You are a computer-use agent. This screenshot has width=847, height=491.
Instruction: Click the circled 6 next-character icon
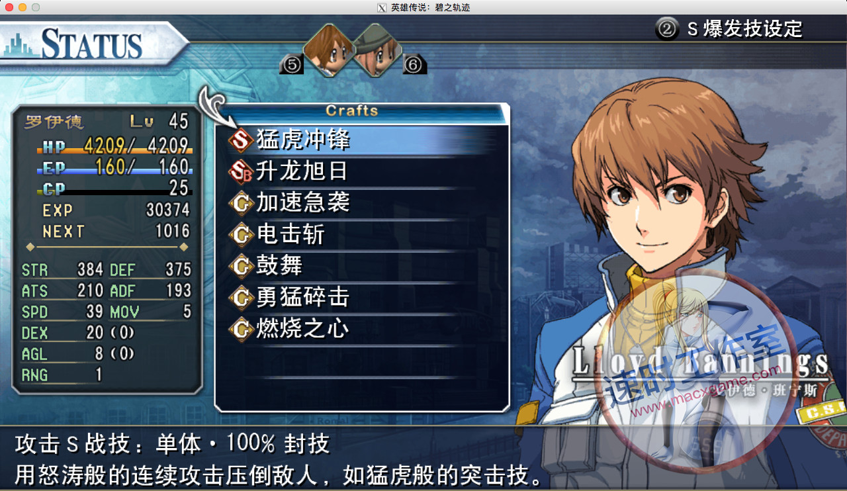click(414, 64)
